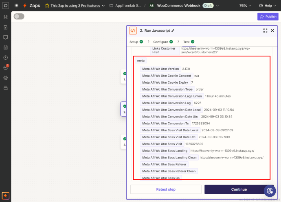Open the sidebar calendar icon

click(x=6, y=48)
